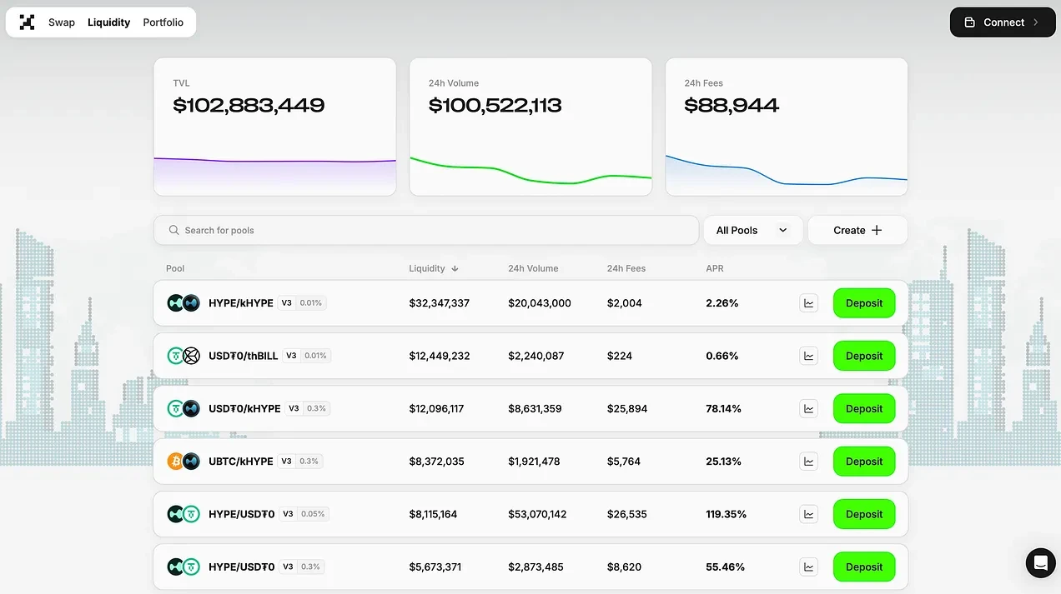The width and height of the screenshot is (1061, 594).
Task: Open the chart for the UBTC/kHYPE pool
Action: pos(807,461)
